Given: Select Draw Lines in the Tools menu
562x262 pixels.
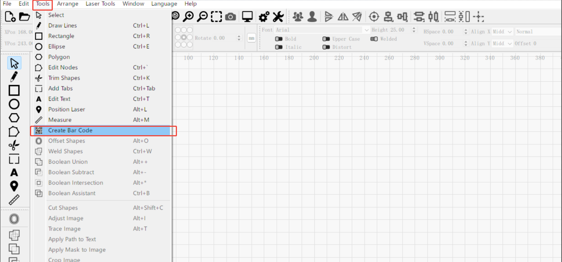Looking at the screenshot, I should [x=63, y=25].
